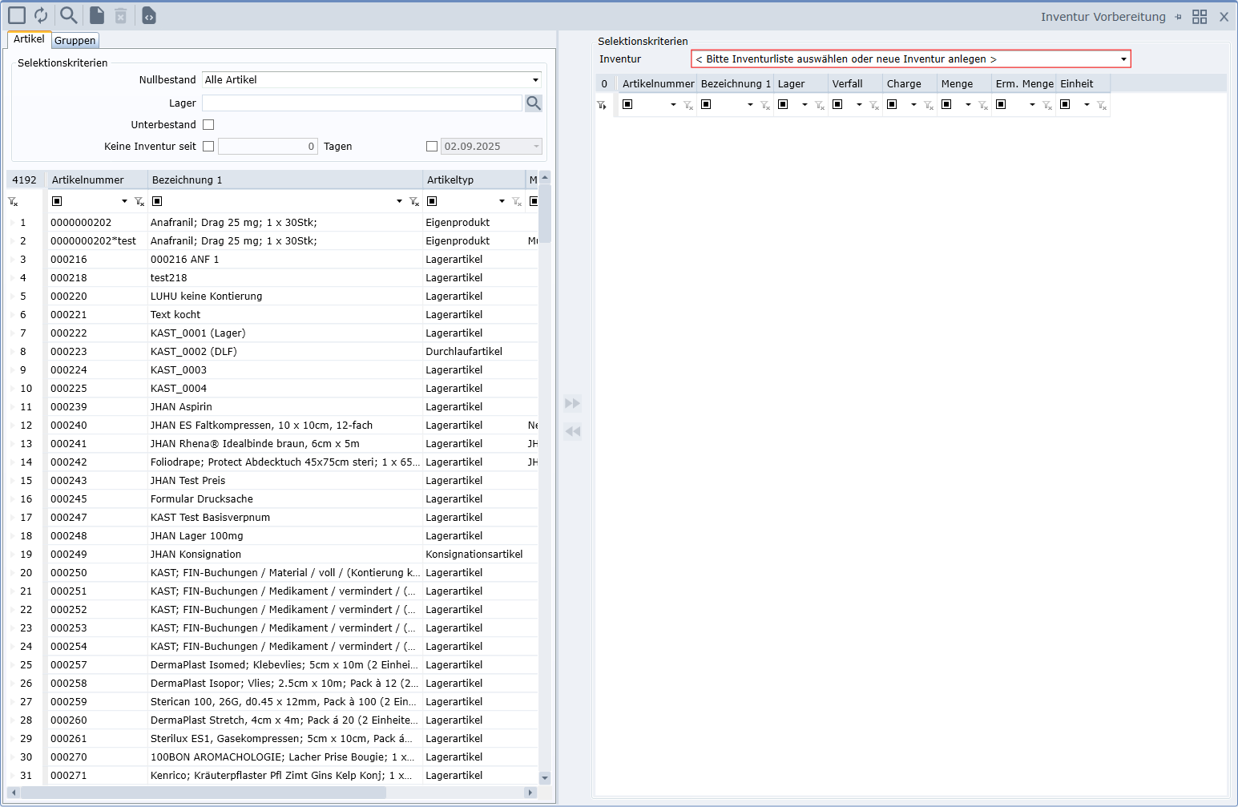The height and width of the screenshot is (807, 1238).
Task: Select the Artikel tab
Action: [x=29, y=39]
